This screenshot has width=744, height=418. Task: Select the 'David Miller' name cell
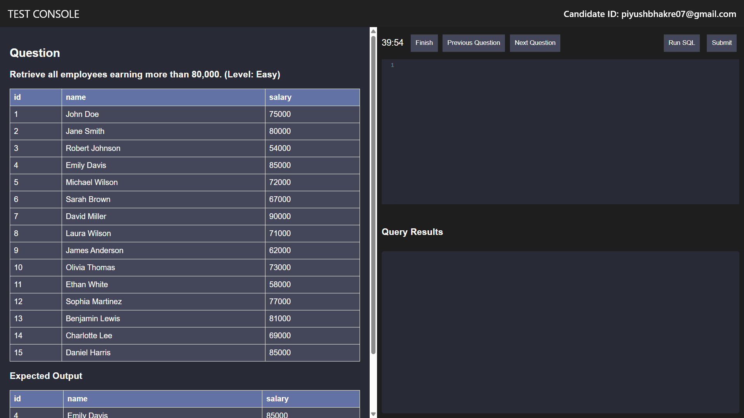point(164,217)
